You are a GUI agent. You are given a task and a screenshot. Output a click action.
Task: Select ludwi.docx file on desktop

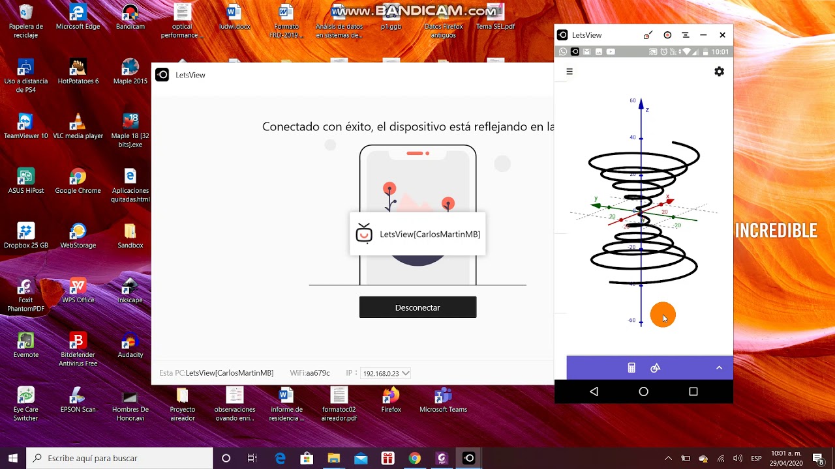pos(234,18)
